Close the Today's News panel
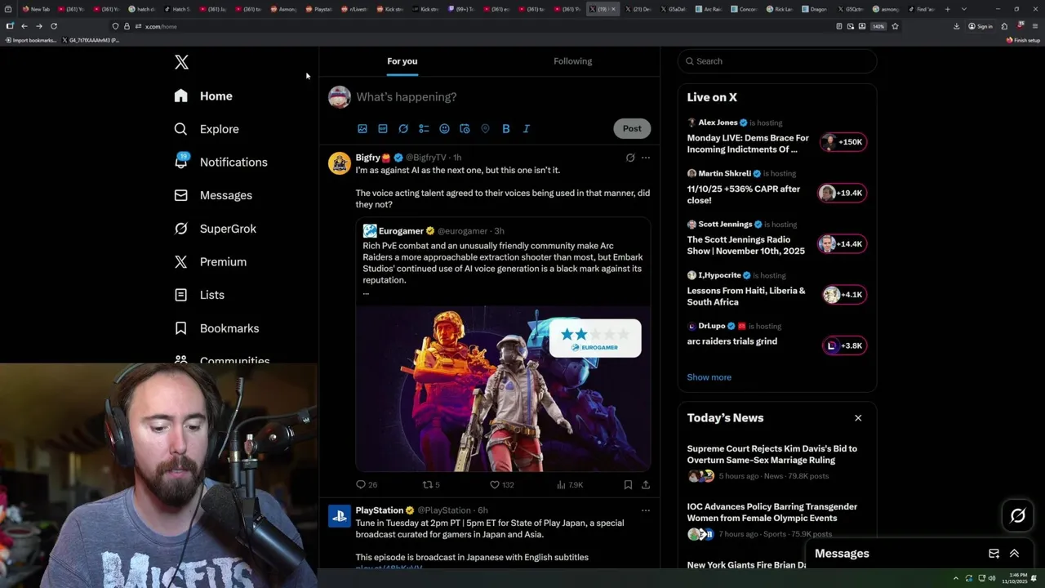The height and width of the screenshot is (588, 1045). 858,418
